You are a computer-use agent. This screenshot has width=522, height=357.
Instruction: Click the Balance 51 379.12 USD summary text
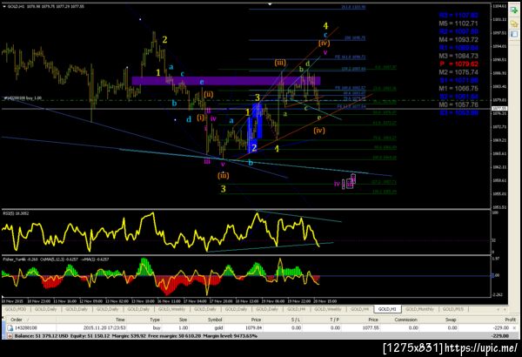pos(41,336)
